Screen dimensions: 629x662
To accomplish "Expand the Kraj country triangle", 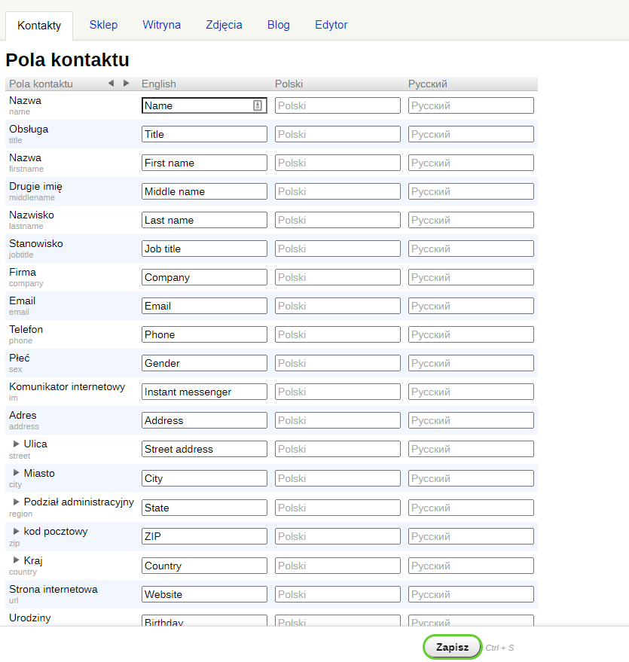I will tap(17, 560).
